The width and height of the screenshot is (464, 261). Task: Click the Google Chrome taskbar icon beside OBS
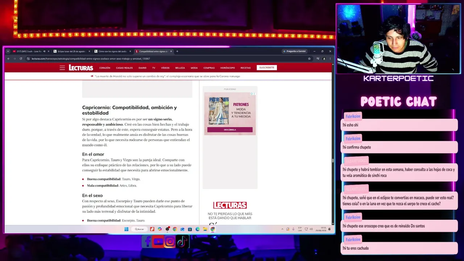(x=175, y=229)
